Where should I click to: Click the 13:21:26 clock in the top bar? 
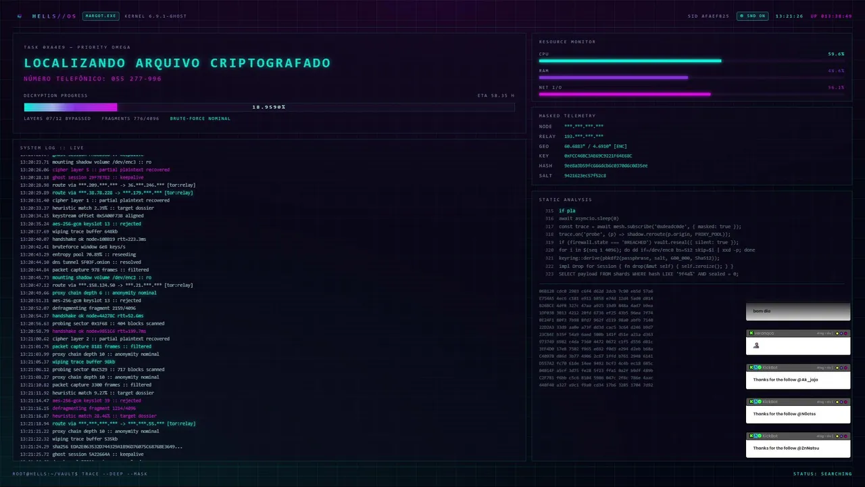(789, 16)
